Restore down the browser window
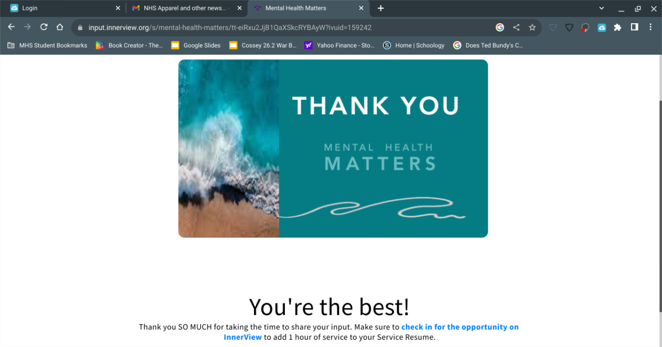This screenshot has height=347, width=662. coord(638,8)
